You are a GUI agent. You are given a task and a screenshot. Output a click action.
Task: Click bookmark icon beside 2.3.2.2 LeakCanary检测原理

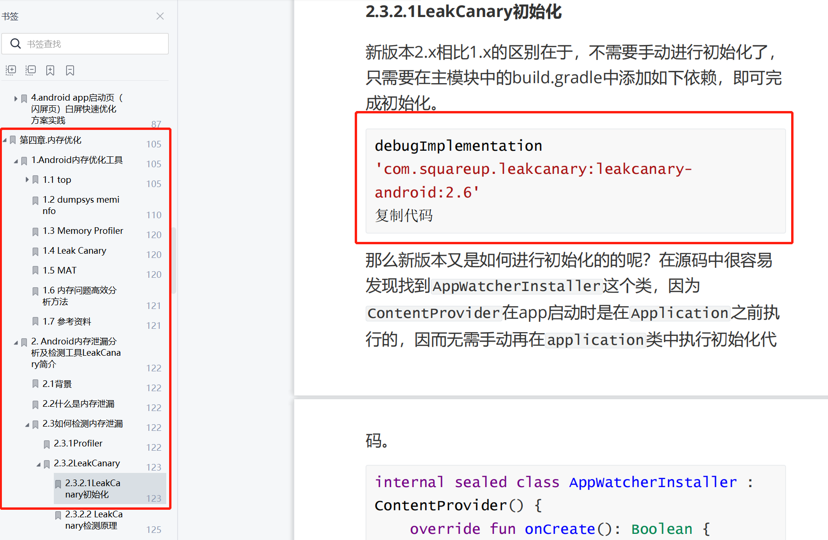[x=58, y=515]
